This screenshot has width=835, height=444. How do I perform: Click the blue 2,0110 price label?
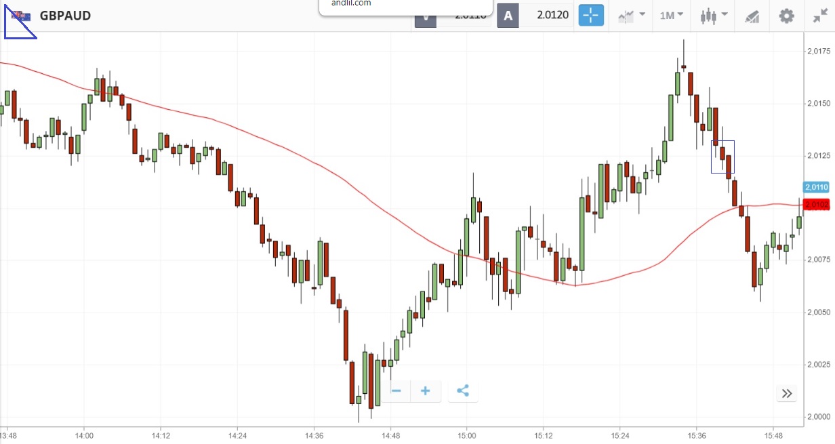point(816,187)
